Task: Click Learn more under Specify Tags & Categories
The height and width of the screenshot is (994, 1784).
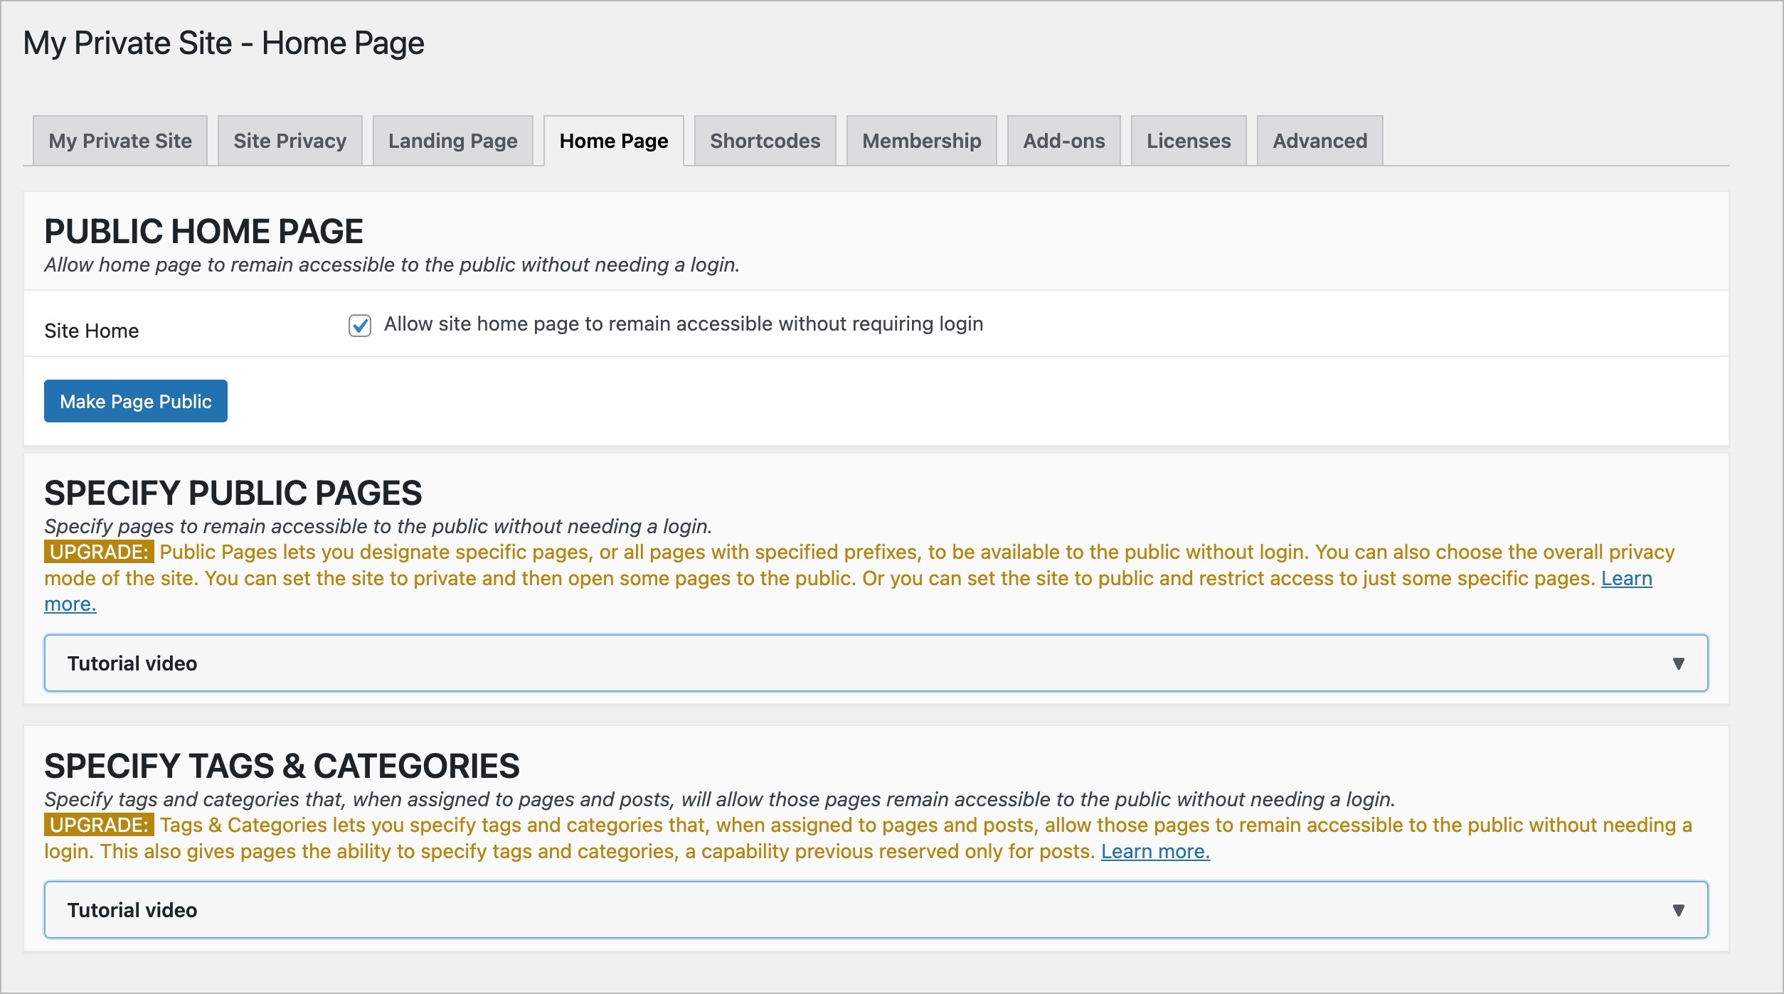Action: pos(1154,851)
